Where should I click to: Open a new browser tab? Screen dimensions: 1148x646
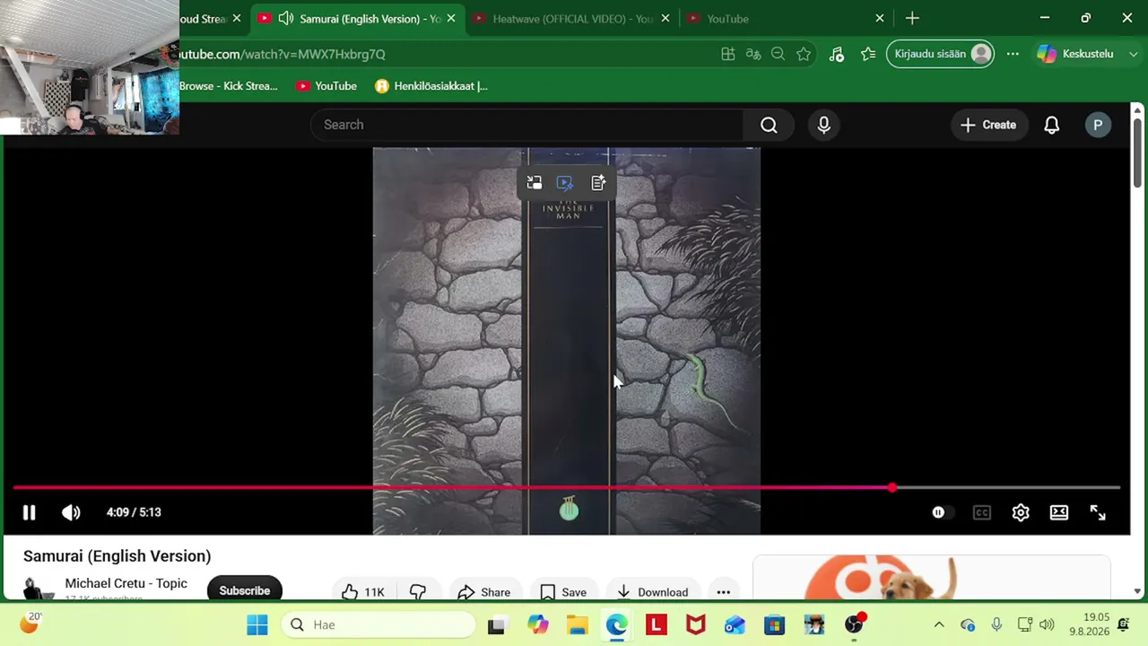[x=912, y=19]
